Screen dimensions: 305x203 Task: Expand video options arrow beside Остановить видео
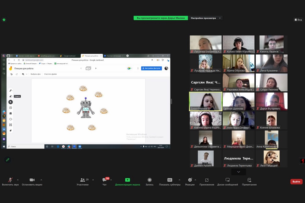click(41, 180)
